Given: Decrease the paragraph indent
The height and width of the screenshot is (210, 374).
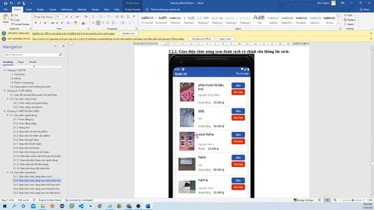Looking at the screenshot, I should tap(117, 17).
